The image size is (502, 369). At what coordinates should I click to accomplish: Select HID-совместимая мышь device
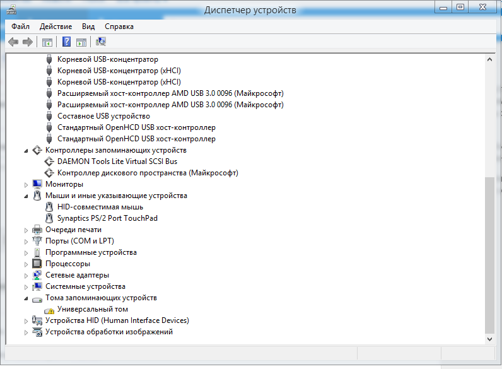click(x=100, y=207)
